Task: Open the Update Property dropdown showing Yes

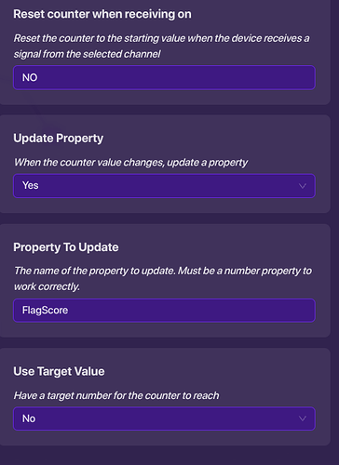Action: point(164,186)
